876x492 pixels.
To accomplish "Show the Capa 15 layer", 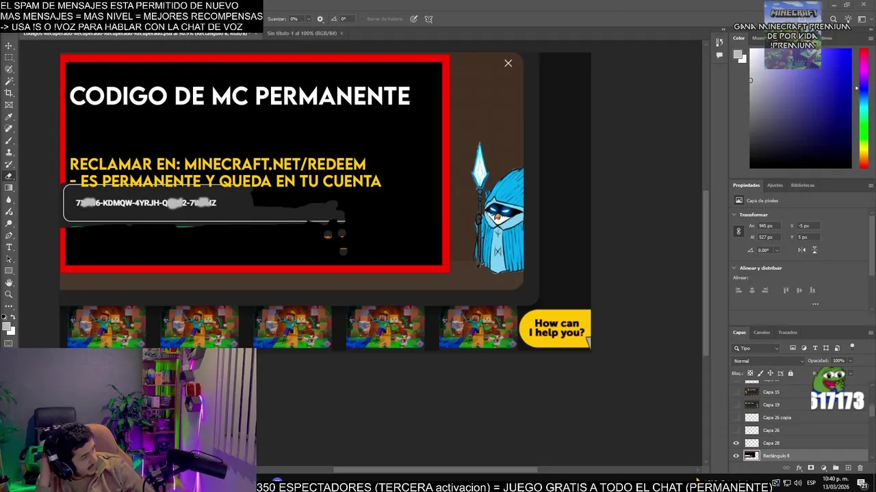I will point(736,392).
